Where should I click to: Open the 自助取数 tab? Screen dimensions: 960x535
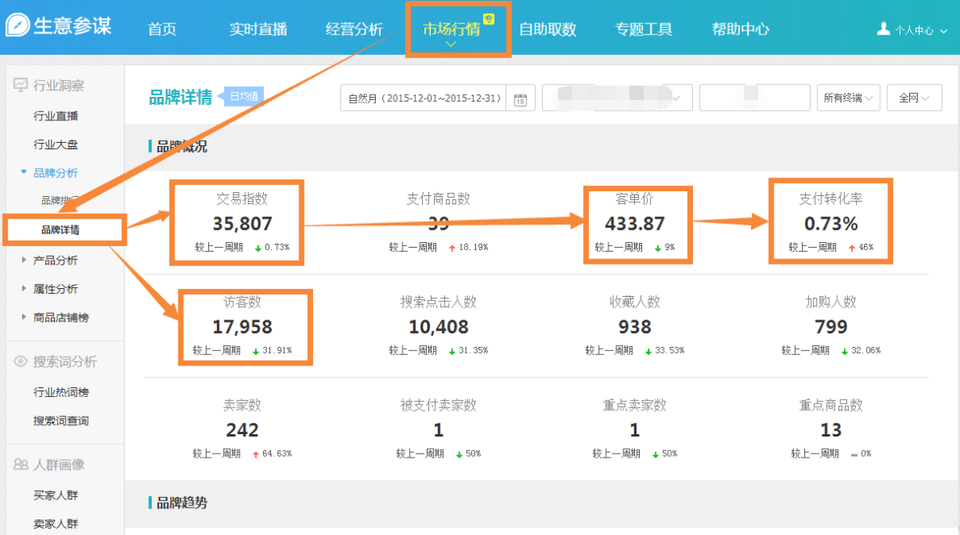click(x=547, y=29)
